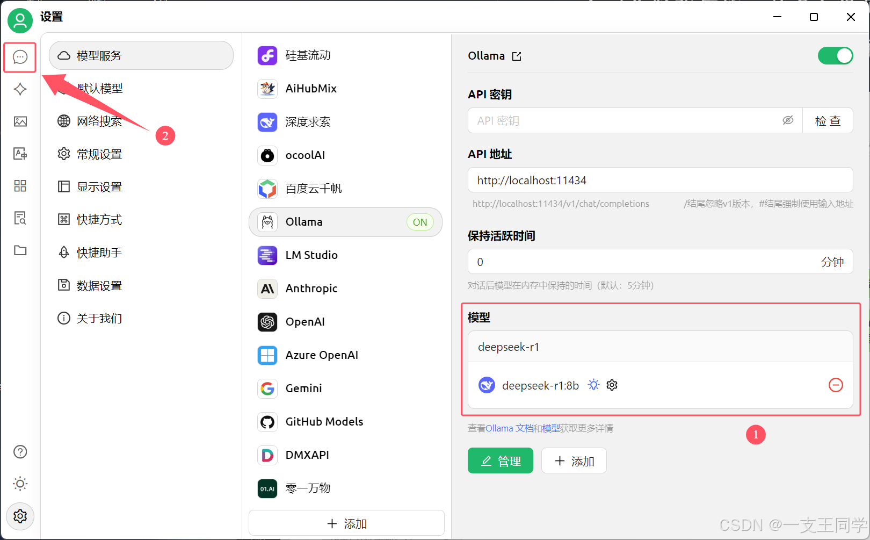This screenshot has height=540, width=870.
Task: Select 默认模型 settings section
Action: click(x=141, y=88)
